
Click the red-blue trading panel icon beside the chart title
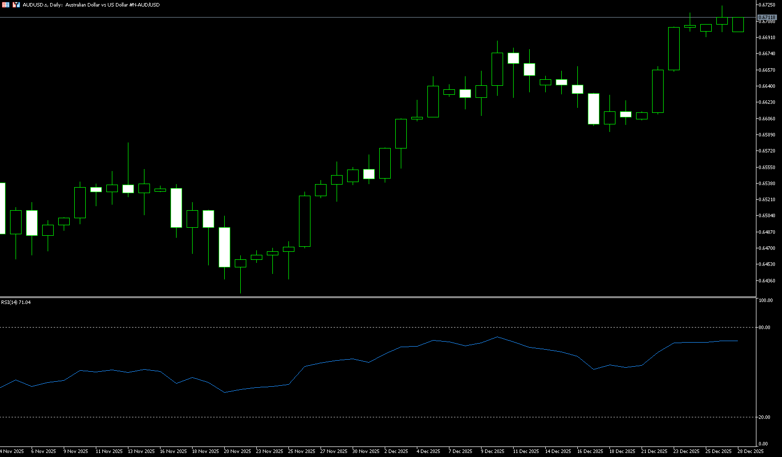click(17, 5)
